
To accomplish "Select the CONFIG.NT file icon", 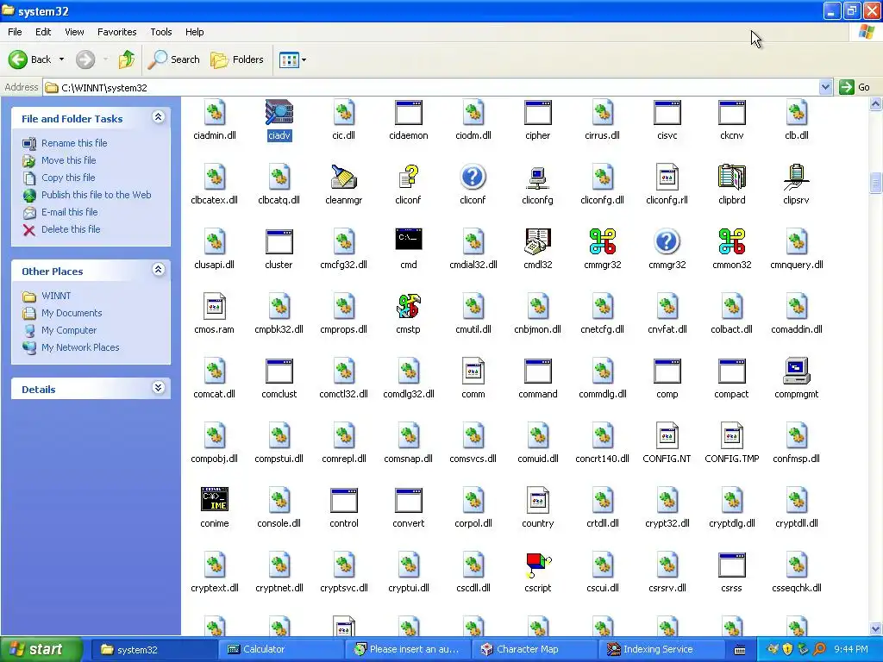I will [x=667, y=435].
